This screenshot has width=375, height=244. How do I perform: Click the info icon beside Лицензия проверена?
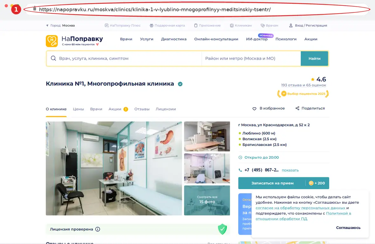click(98, 229)
